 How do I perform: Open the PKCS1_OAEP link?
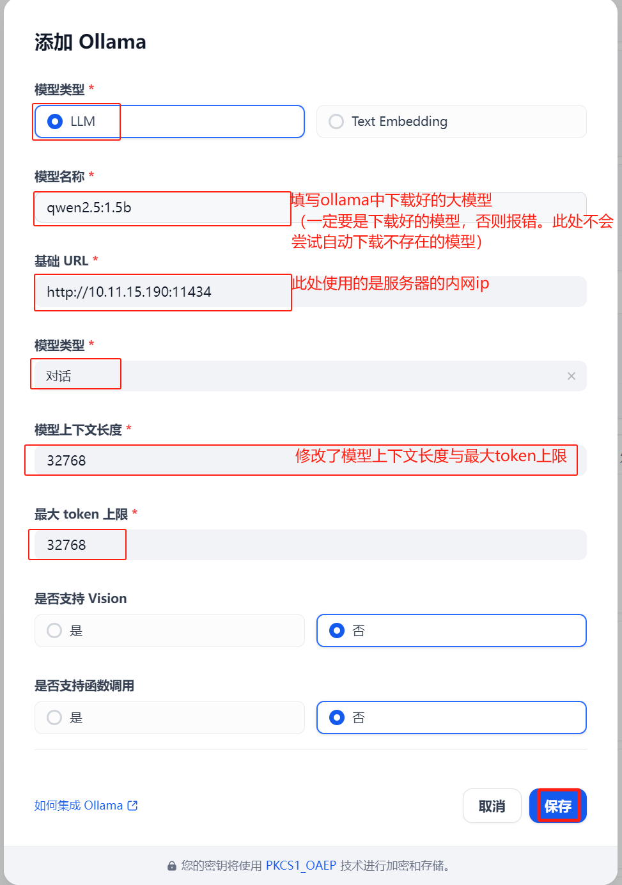click(x=300, y=866)
